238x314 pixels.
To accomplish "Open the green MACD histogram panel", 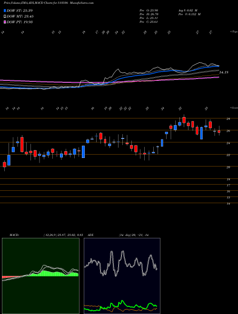I will click(40, 276).
